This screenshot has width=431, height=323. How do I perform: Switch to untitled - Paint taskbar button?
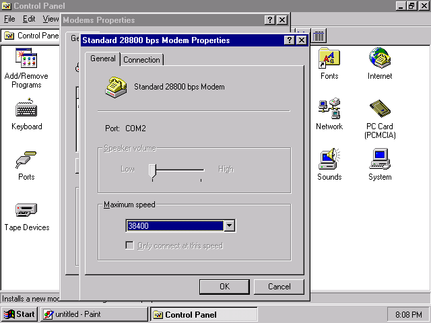(94, 314)
